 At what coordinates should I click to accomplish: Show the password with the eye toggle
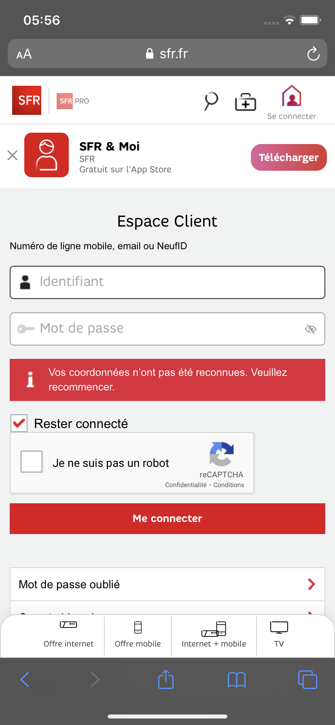[310, 329]
